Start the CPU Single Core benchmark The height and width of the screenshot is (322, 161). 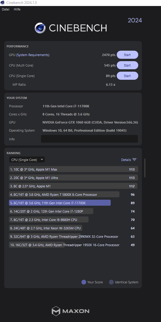pyautogui.click(x=127, y=76)
